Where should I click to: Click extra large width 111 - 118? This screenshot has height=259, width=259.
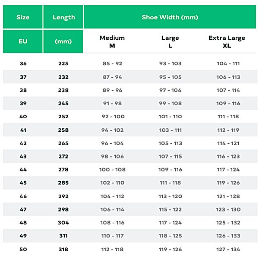[228, 117]
